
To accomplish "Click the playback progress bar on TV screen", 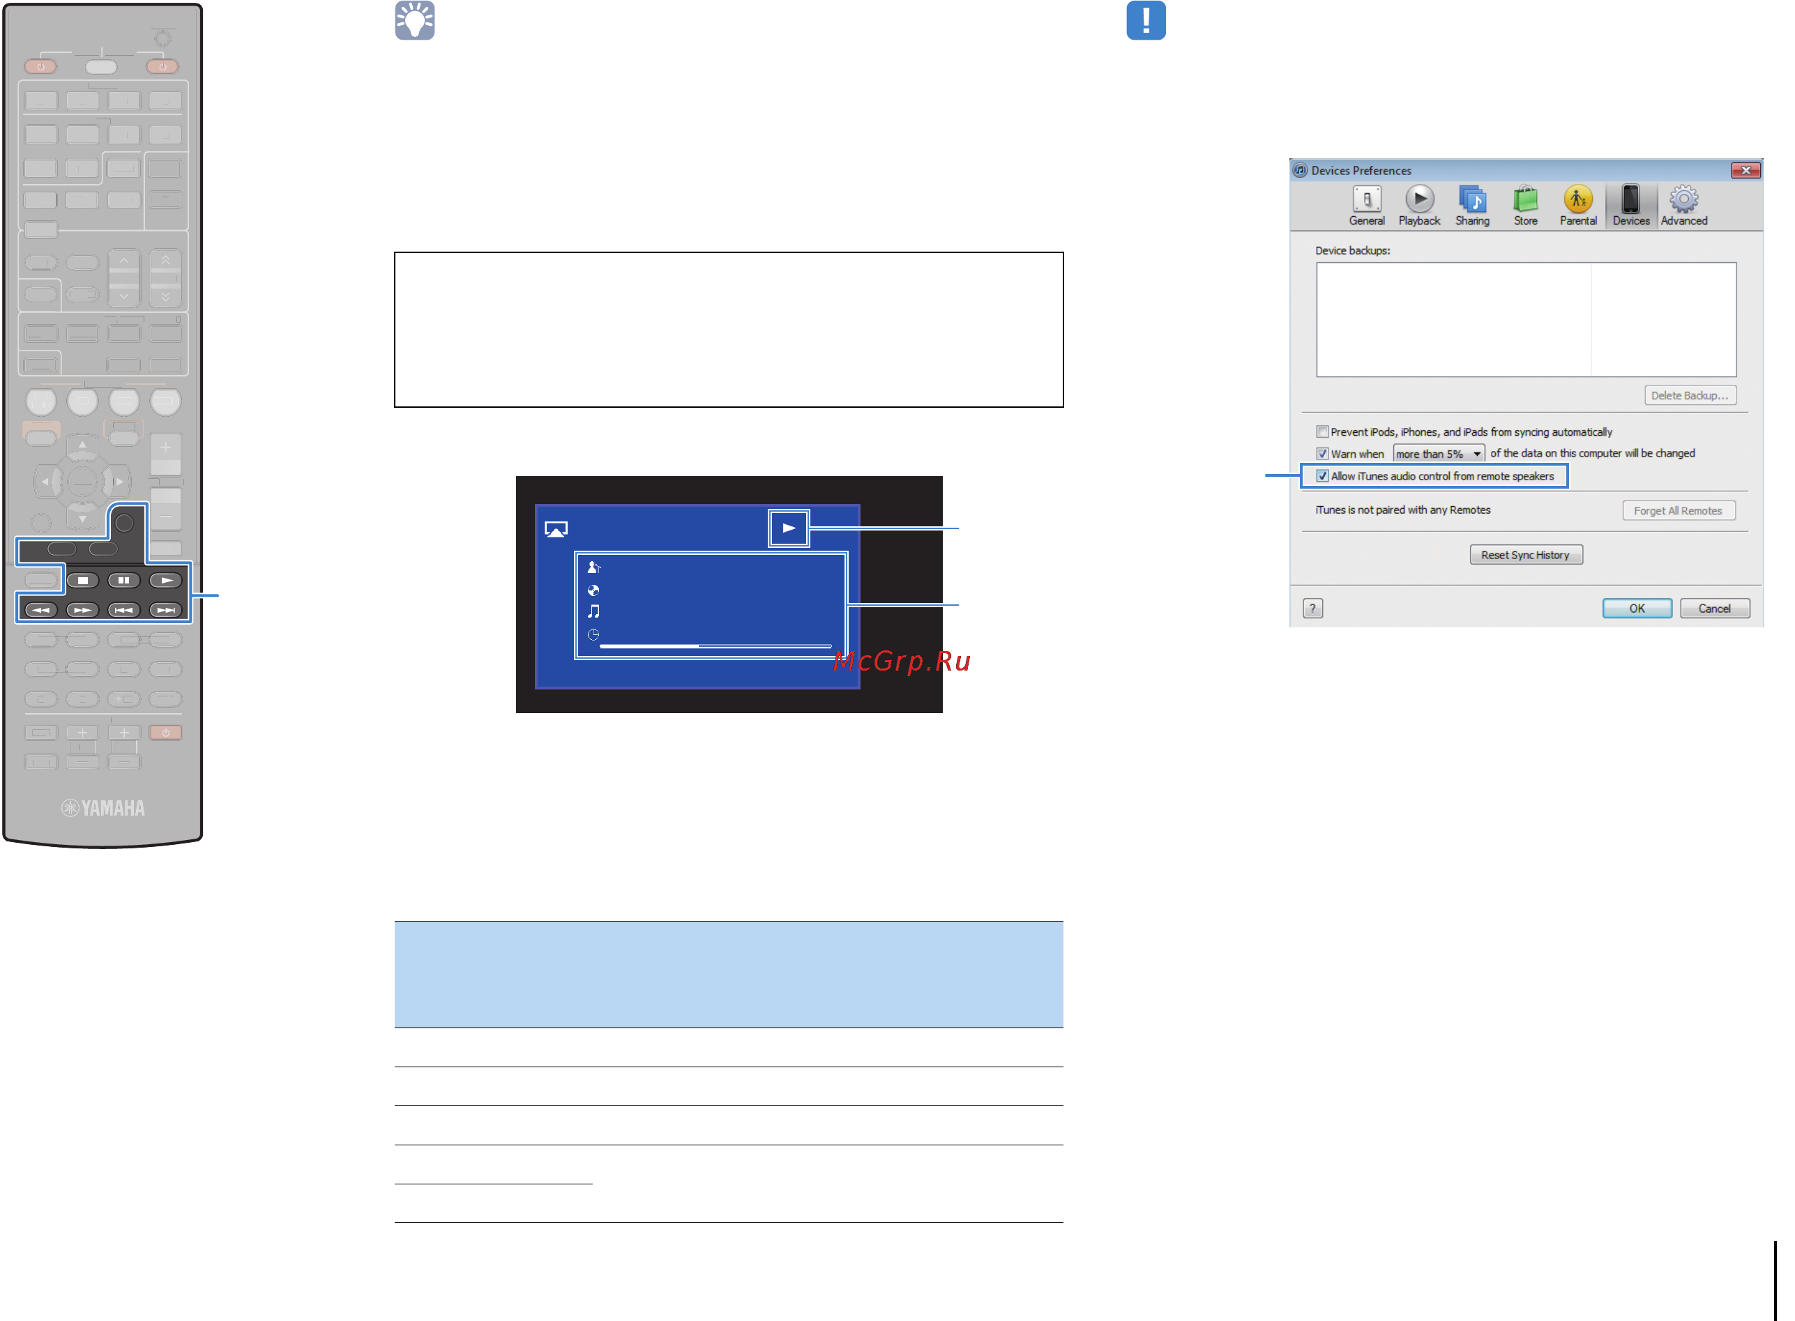I will click(x=716, y=646).
